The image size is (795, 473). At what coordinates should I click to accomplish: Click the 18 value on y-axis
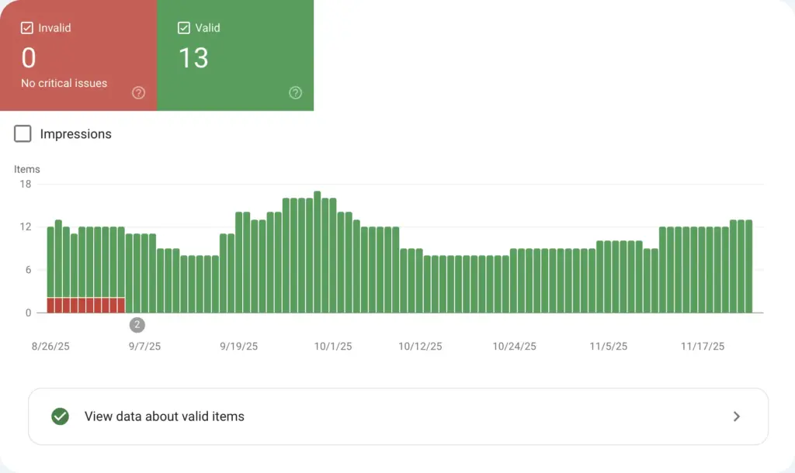(x=26, y=185)
